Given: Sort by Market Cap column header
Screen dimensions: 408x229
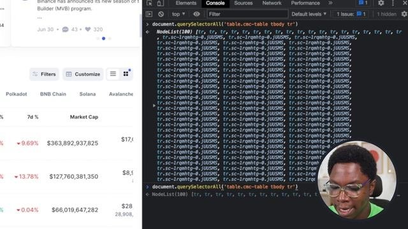Looking at the screenshot, I should click(x=84, y=117).
